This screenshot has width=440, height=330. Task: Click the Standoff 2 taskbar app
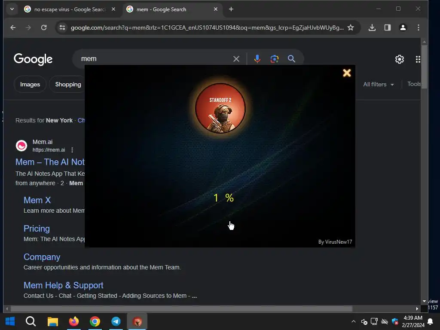(x=137, y=321)
